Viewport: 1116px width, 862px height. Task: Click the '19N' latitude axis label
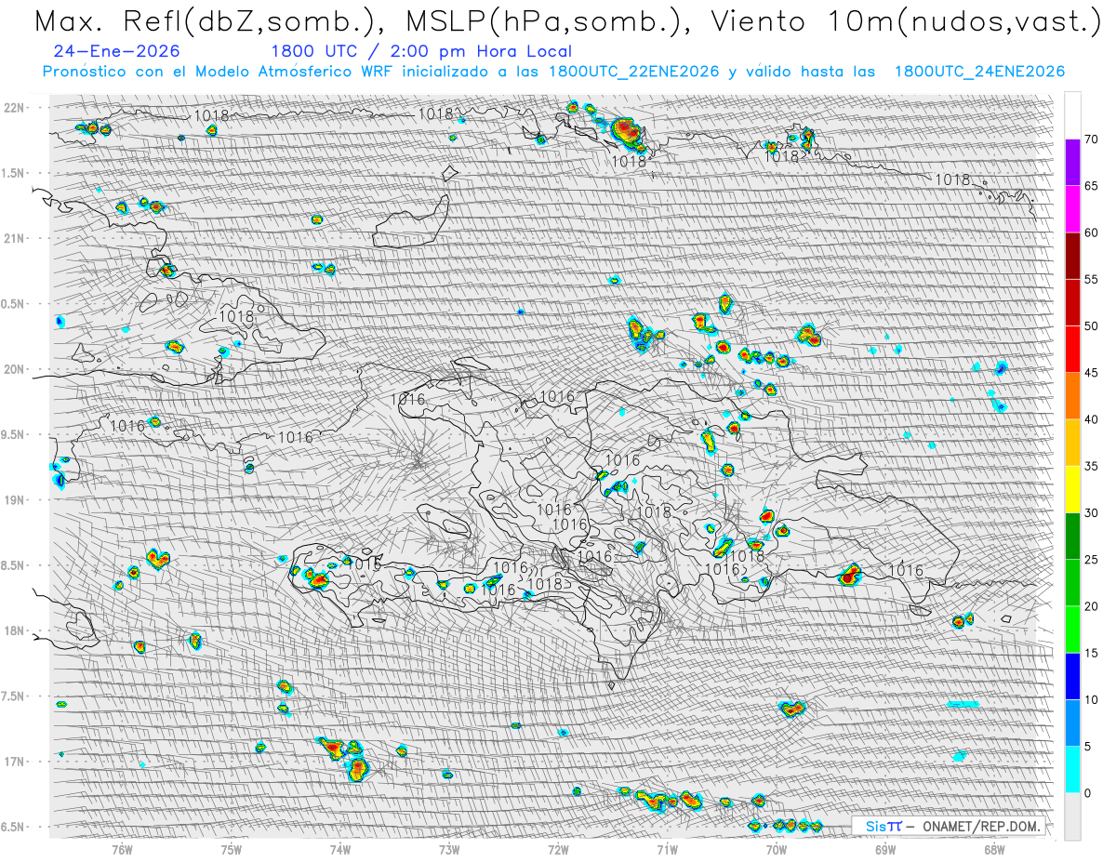(x=14, y=500)
